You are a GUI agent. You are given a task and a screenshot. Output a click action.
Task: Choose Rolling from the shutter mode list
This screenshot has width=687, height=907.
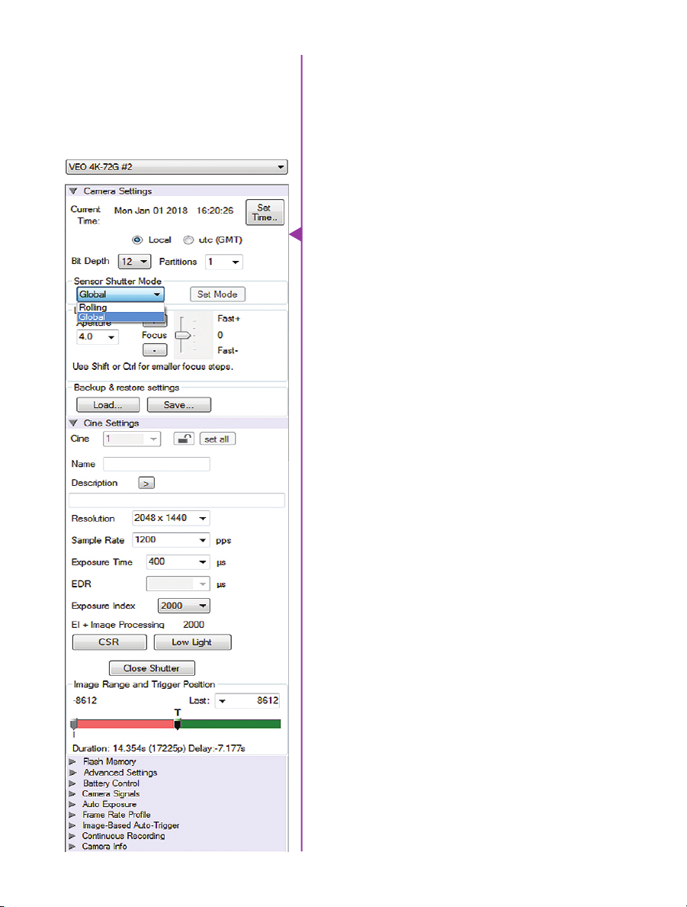point(120,307)
